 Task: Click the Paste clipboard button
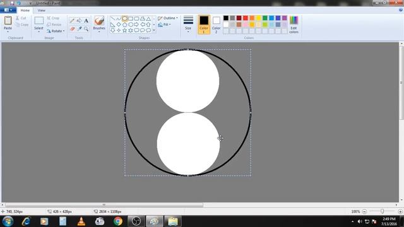pos(8,23)
